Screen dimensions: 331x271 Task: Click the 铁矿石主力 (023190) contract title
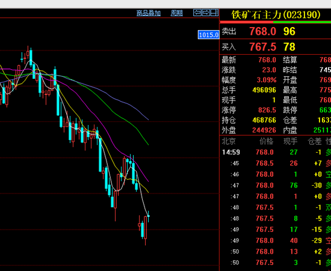pyautogui.click(x=276, y=15)
